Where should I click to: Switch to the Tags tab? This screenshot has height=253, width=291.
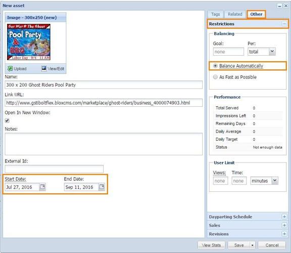[215, 14]
